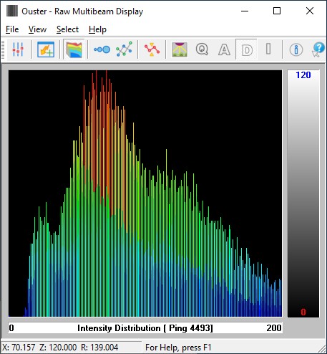
Task: Select the blue connected circles icon
Action: pyautogui.click(x=102, y=49)
